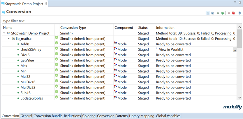This screenshot has width=243, height=119.
Task: Select the Min method row
Action: tap(119, 71)
